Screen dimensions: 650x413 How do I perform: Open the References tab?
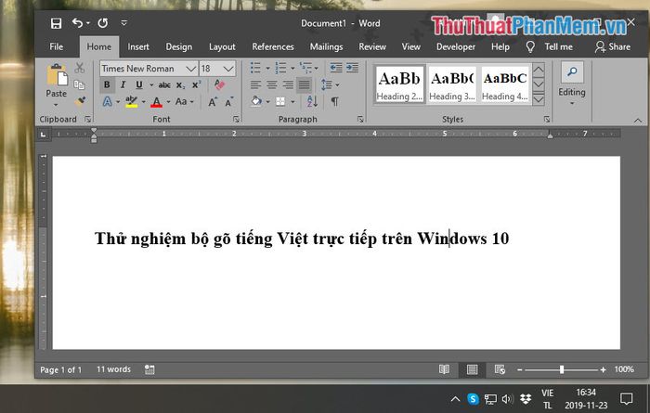(x=273, y=46)
